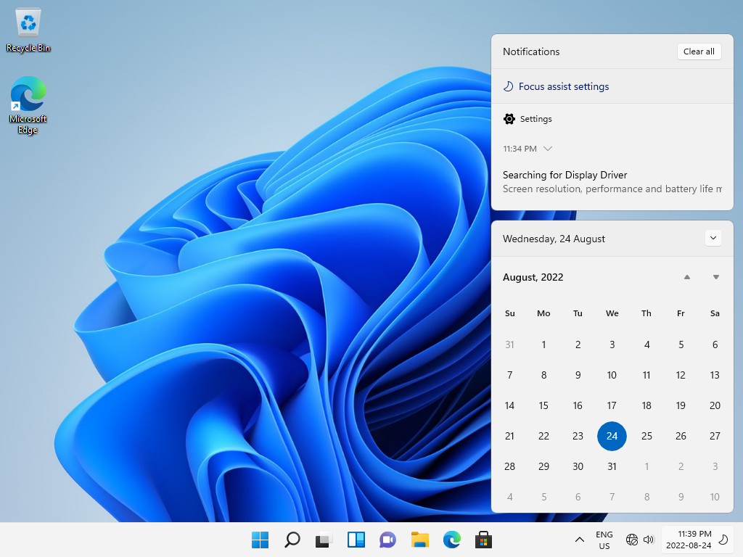
Task: Click the August, 2022 month header
Action: click(533, 277)
